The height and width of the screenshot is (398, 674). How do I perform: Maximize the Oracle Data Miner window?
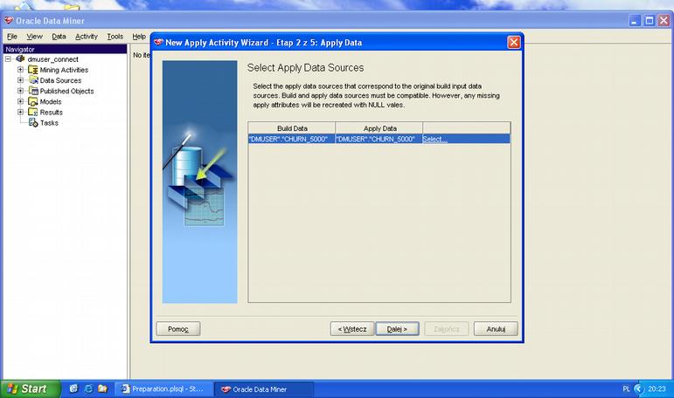pyautogui.click(x=650, y=20)
